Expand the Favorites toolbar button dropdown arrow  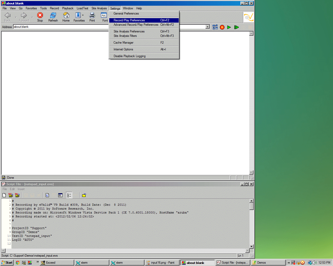click(x=83, y=15)
